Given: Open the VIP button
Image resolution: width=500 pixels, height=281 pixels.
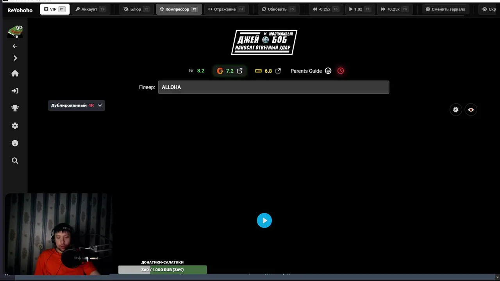Looking at the screenshot, I should coord(55,9).
